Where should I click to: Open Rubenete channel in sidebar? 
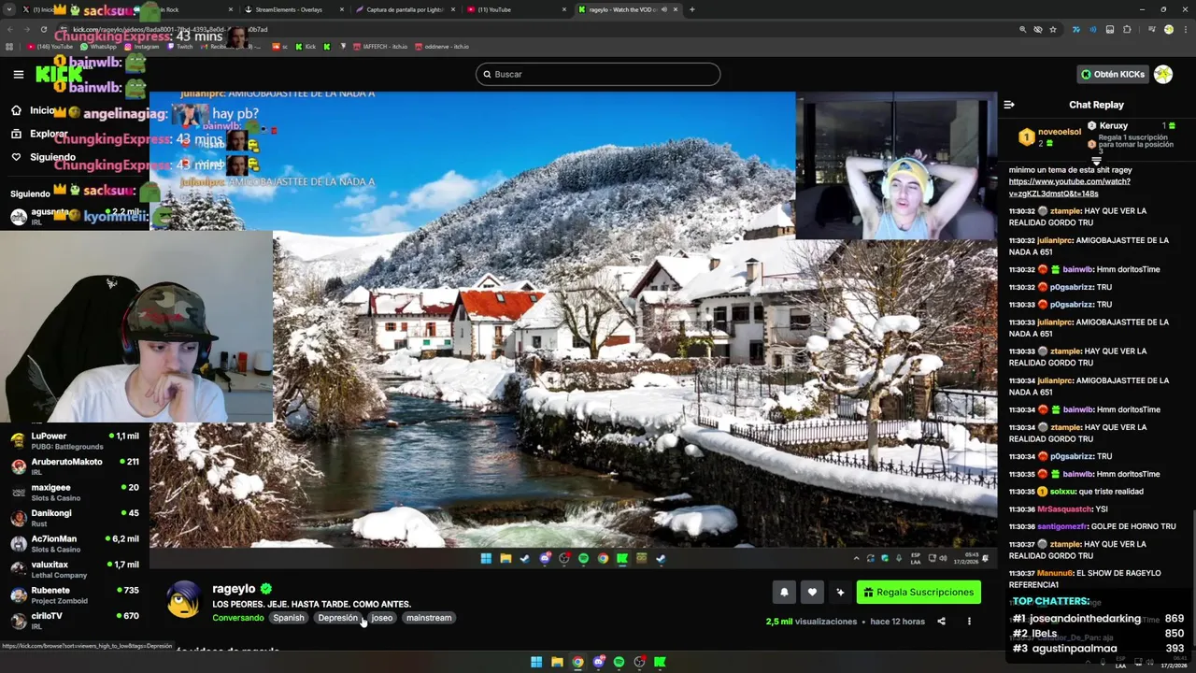pyautogui.click(x=75, y=594)
